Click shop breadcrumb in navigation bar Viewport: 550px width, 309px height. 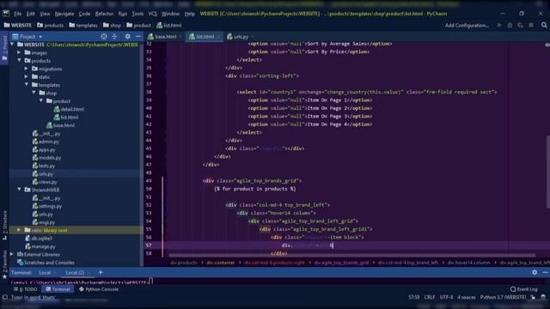[x=112, y=25]
